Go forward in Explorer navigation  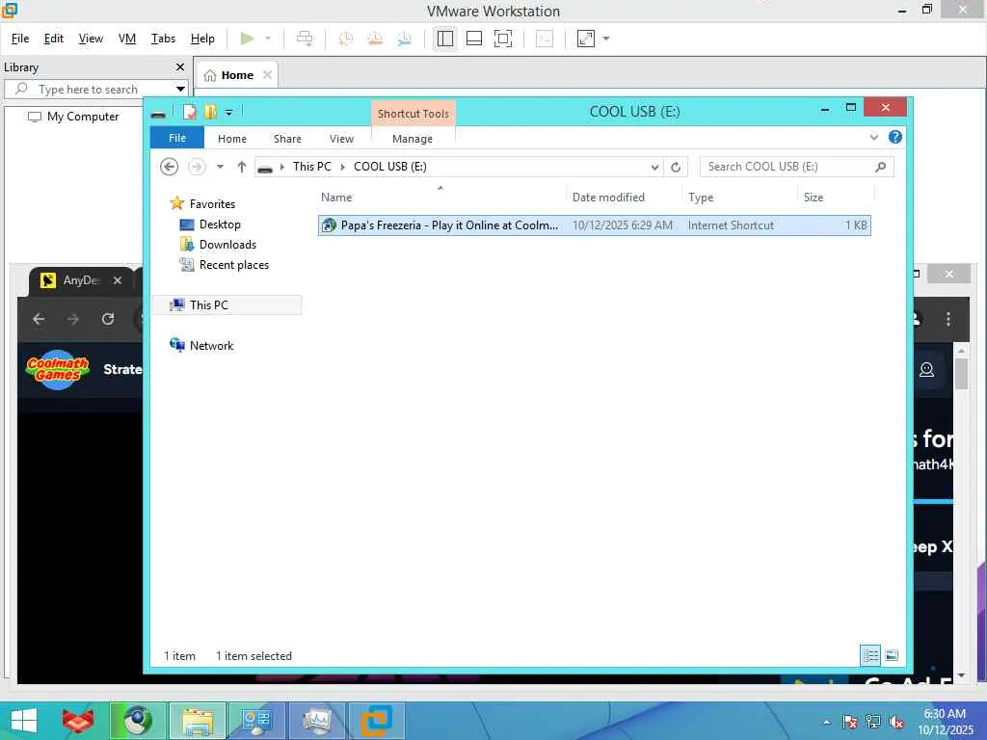pos(197,167)
